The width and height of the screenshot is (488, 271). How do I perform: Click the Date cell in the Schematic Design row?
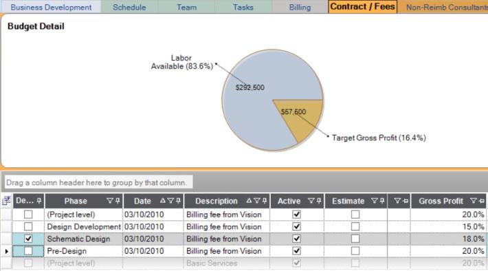coord(153,239)
